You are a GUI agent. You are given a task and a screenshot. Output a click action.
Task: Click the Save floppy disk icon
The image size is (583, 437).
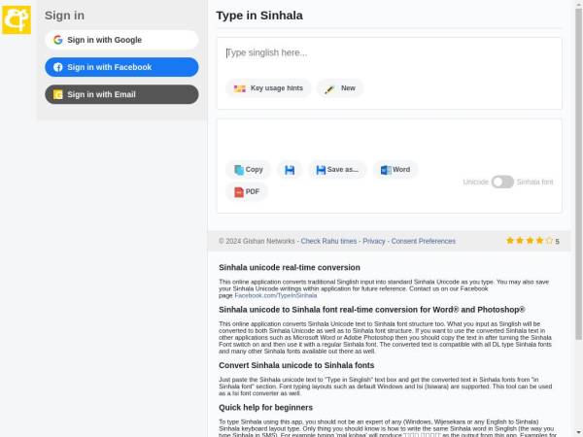pos(290,170)
